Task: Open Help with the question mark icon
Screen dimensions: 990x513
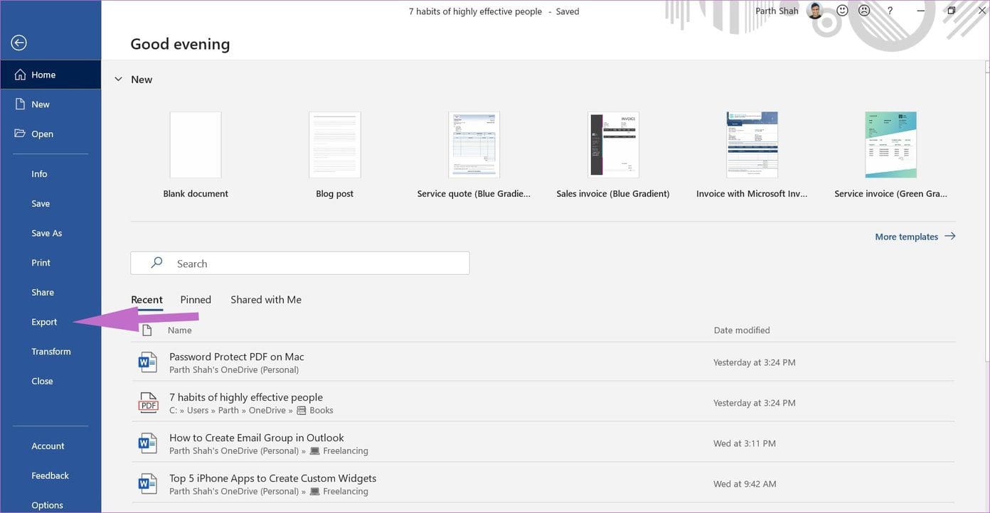Action: tap(890, 11)
